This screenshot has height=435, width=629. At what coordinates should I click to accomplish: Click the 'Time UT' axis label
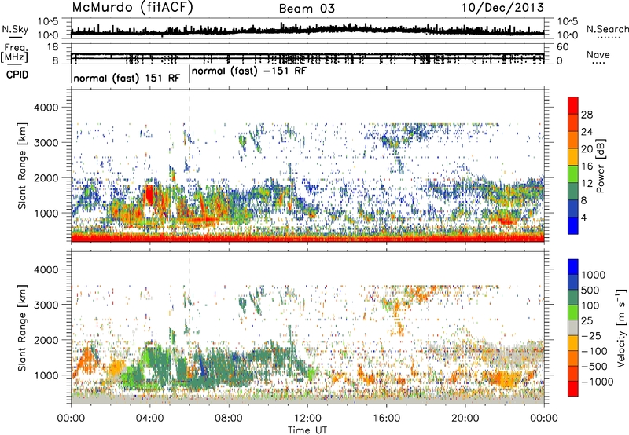click(x=307, y=430)
